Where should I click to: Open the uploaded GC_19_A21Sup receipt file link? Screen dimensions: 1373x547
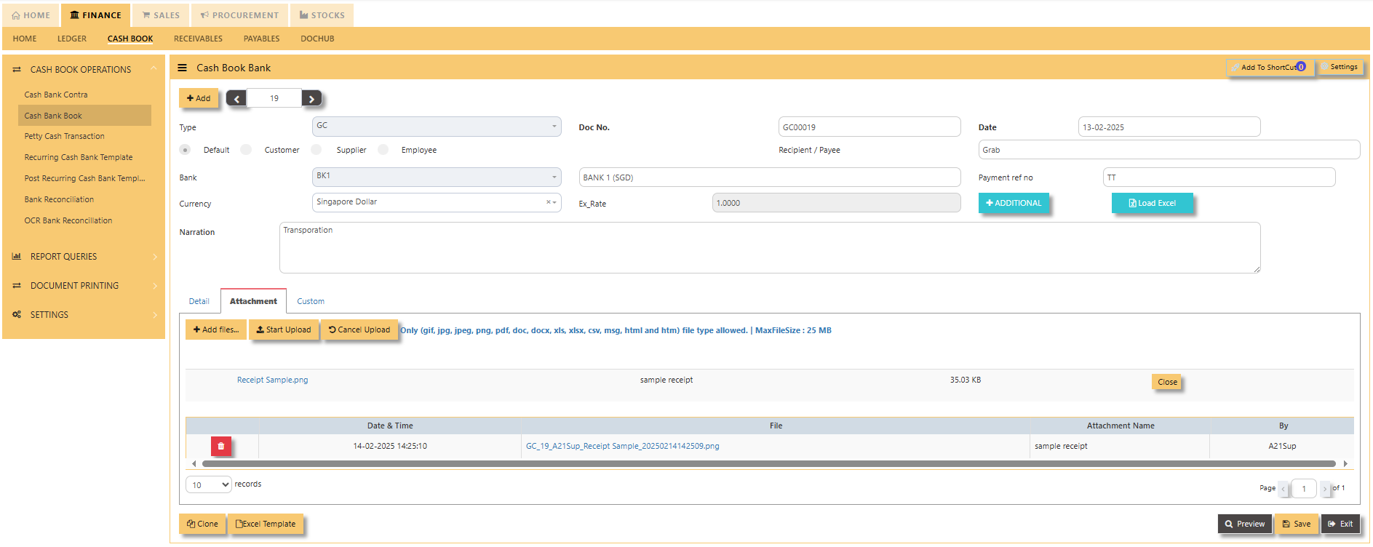[x=622, y=446]
